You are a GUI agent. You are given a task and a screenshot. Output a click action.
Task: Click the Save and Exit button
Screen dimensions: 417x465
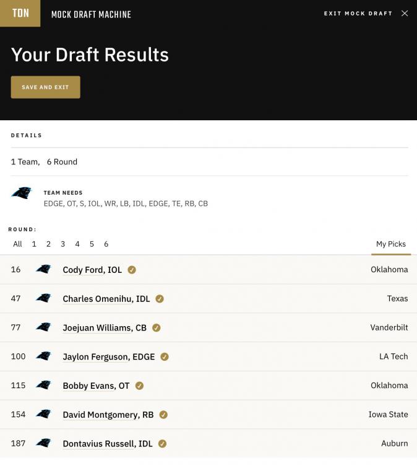click(46, 87)
